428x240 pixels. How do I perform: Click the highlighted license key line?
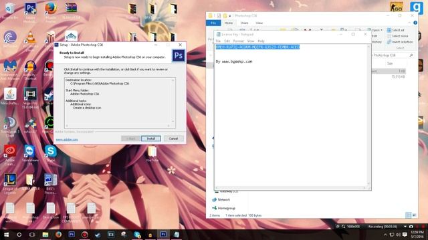click(x=257, y=47)
